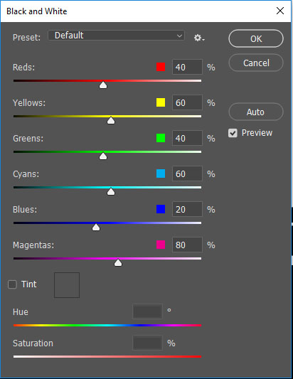
Task: Close the Black and White dialog
Action: click(x=280, y=11)
